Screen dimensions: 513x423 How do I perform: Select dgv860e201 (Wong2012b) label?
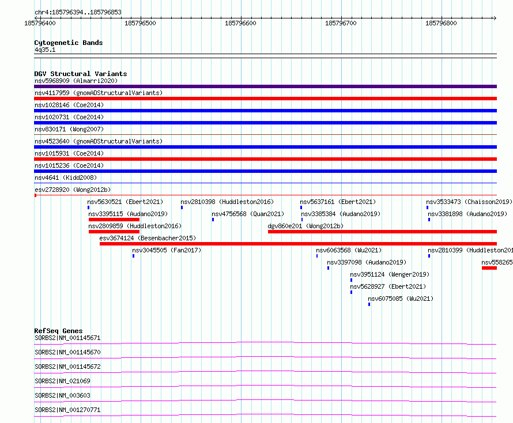click(305, 226)
